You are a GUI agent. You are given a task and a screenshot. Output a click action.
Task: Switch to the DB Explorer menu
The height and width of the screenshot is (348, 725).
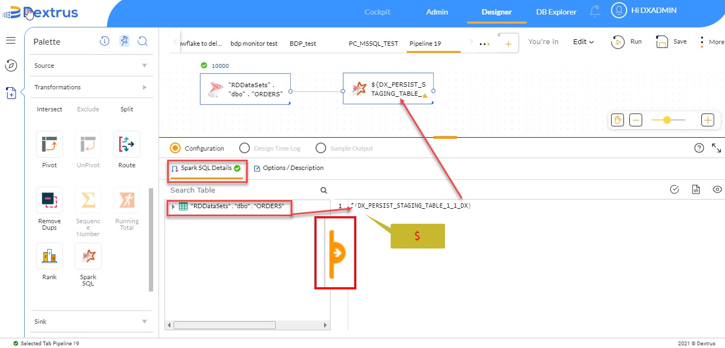coord(556,12)
